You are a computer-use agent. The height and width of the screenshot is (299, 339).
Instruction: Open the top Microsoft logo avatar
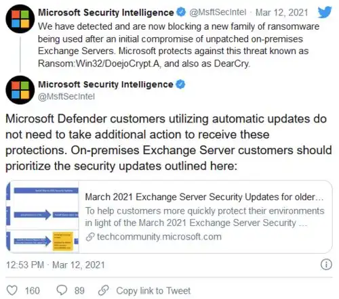tap(20, 19)
